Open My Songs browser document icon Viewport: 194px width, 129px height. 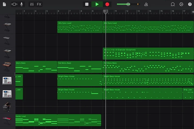(x=4, y=4)
